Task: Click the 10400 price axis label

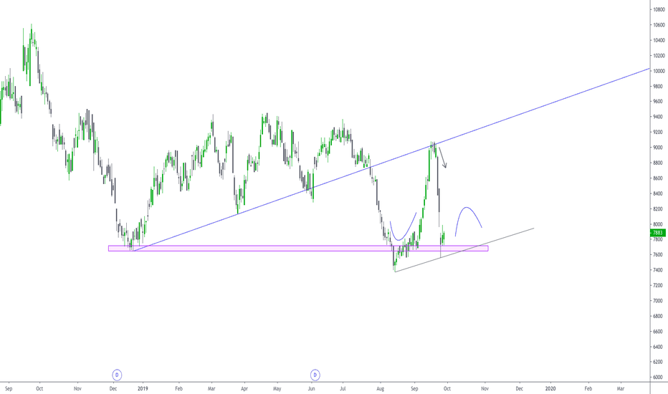Action: 659,40
